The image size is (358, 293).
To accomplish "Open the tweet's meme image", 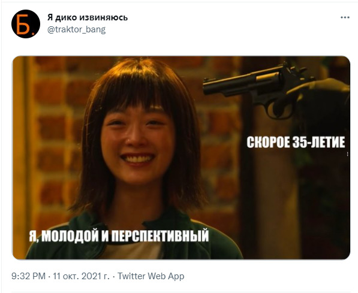I will (x=181, y=158).
